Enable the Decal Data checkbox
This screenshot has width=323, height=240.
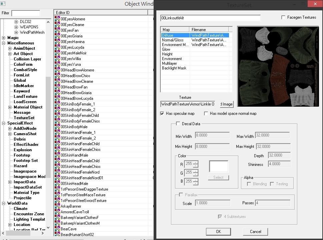pos(178,124)
